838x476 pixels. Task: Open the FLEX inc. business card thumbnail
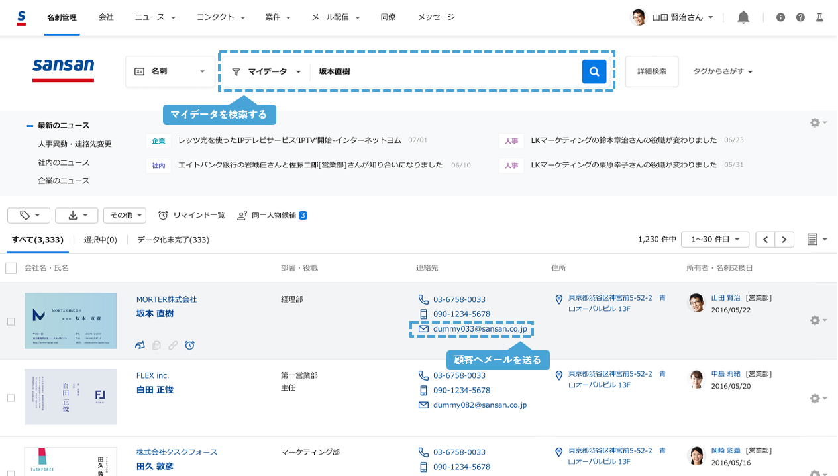pos(70,397)
